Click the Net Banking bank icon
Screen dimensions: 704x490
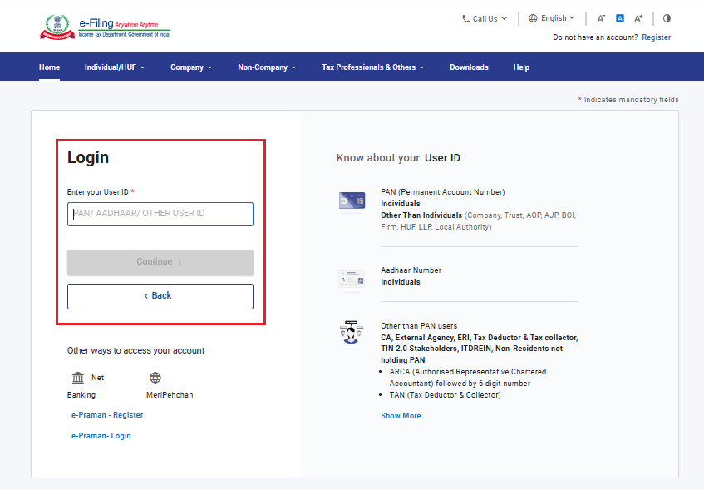tap(78, 378)
